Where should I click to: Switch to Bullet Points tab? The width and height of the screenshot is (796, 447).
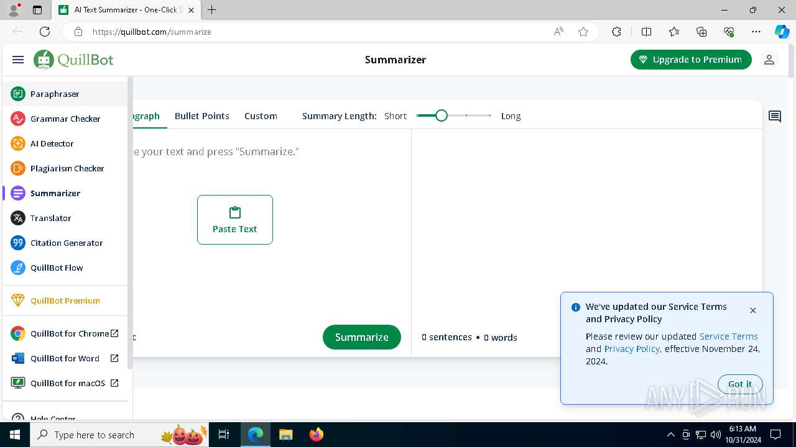coord(201,116)
